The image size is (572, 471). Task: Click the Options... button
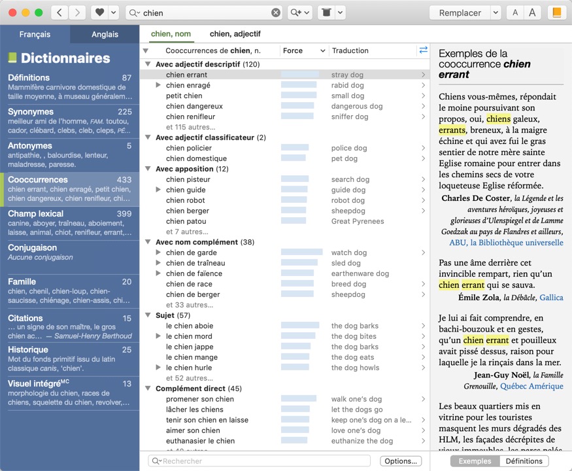[x=401, y=461]
